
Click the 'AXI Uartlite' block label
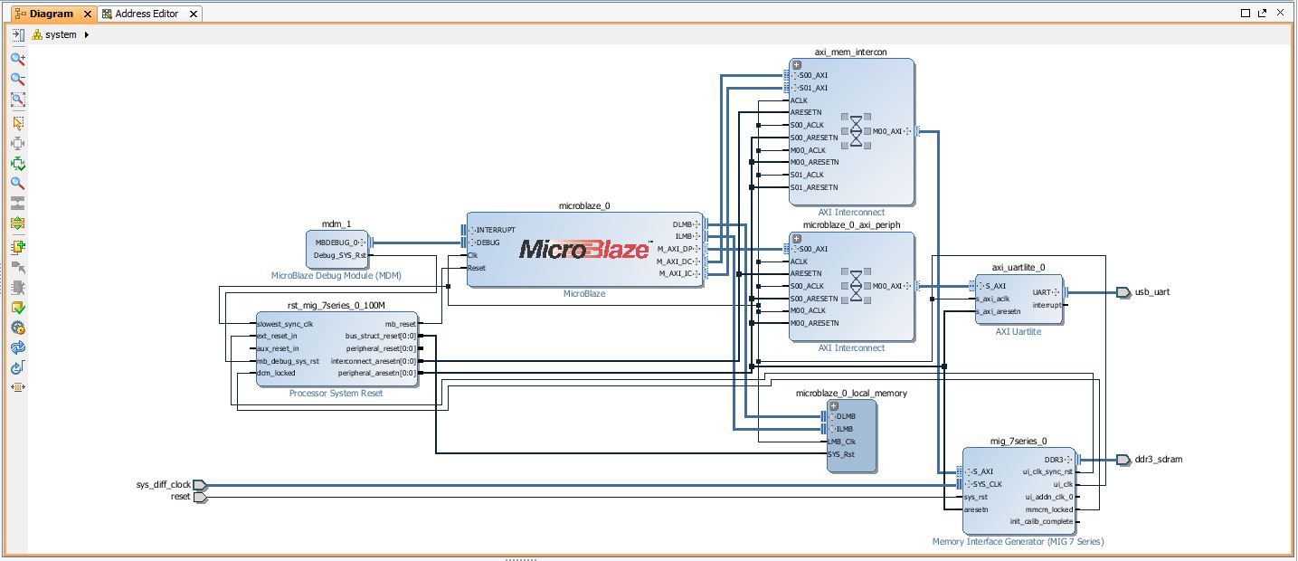coord(1018,332)
